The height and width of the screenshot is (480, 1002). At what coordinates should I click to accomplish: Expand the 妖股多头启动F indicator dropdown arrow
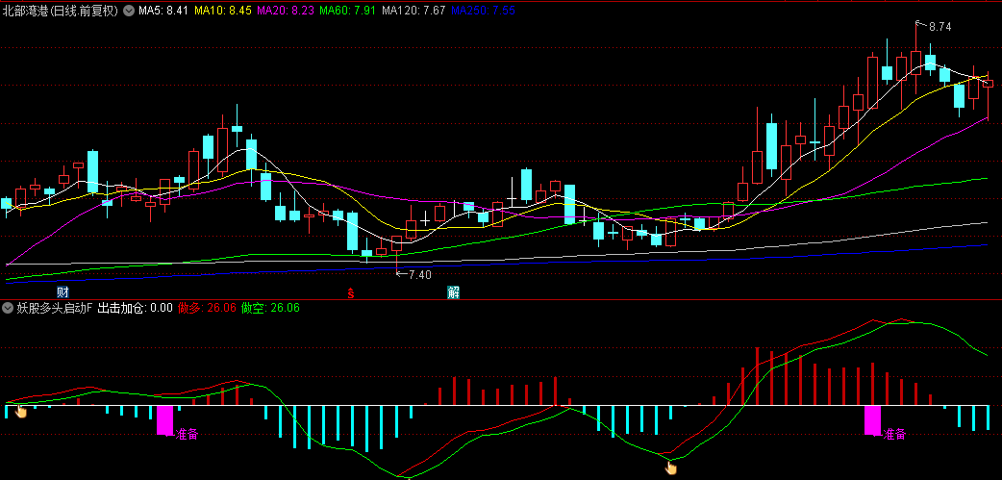tap(8, 308)
